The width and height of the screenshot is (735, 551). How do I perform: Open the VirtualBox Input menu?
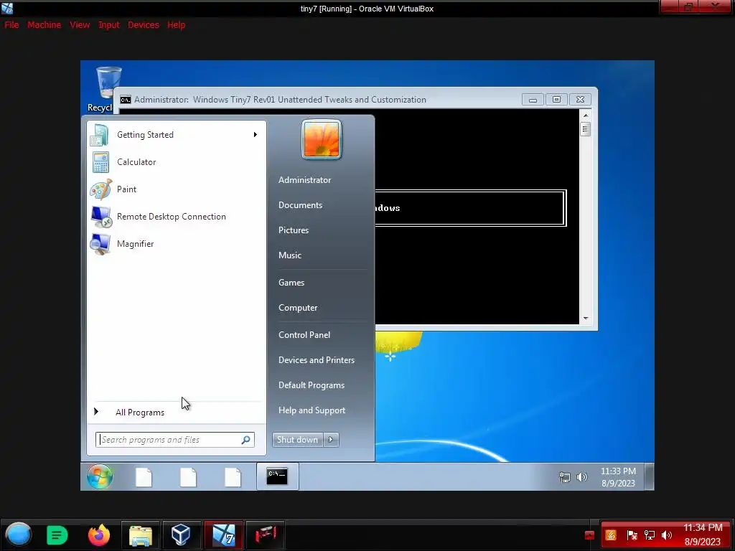109,25
